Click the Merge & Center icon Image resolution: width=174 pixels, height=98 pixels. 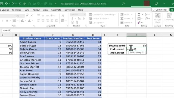pyautogui.click(x=63, y=21)
